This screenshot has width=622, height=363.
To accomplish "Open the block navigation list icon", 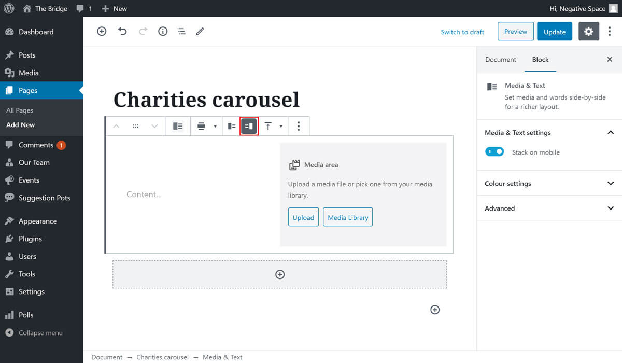I will (181, 32).
